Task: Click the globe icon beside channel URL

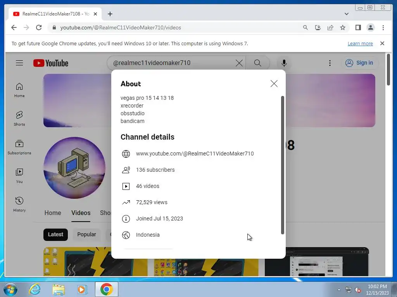Action: coord(126,154)
